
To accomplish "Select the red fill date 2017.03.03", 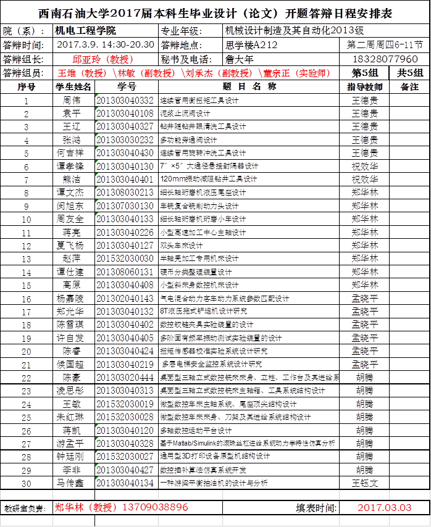I will tap(384, 507).
